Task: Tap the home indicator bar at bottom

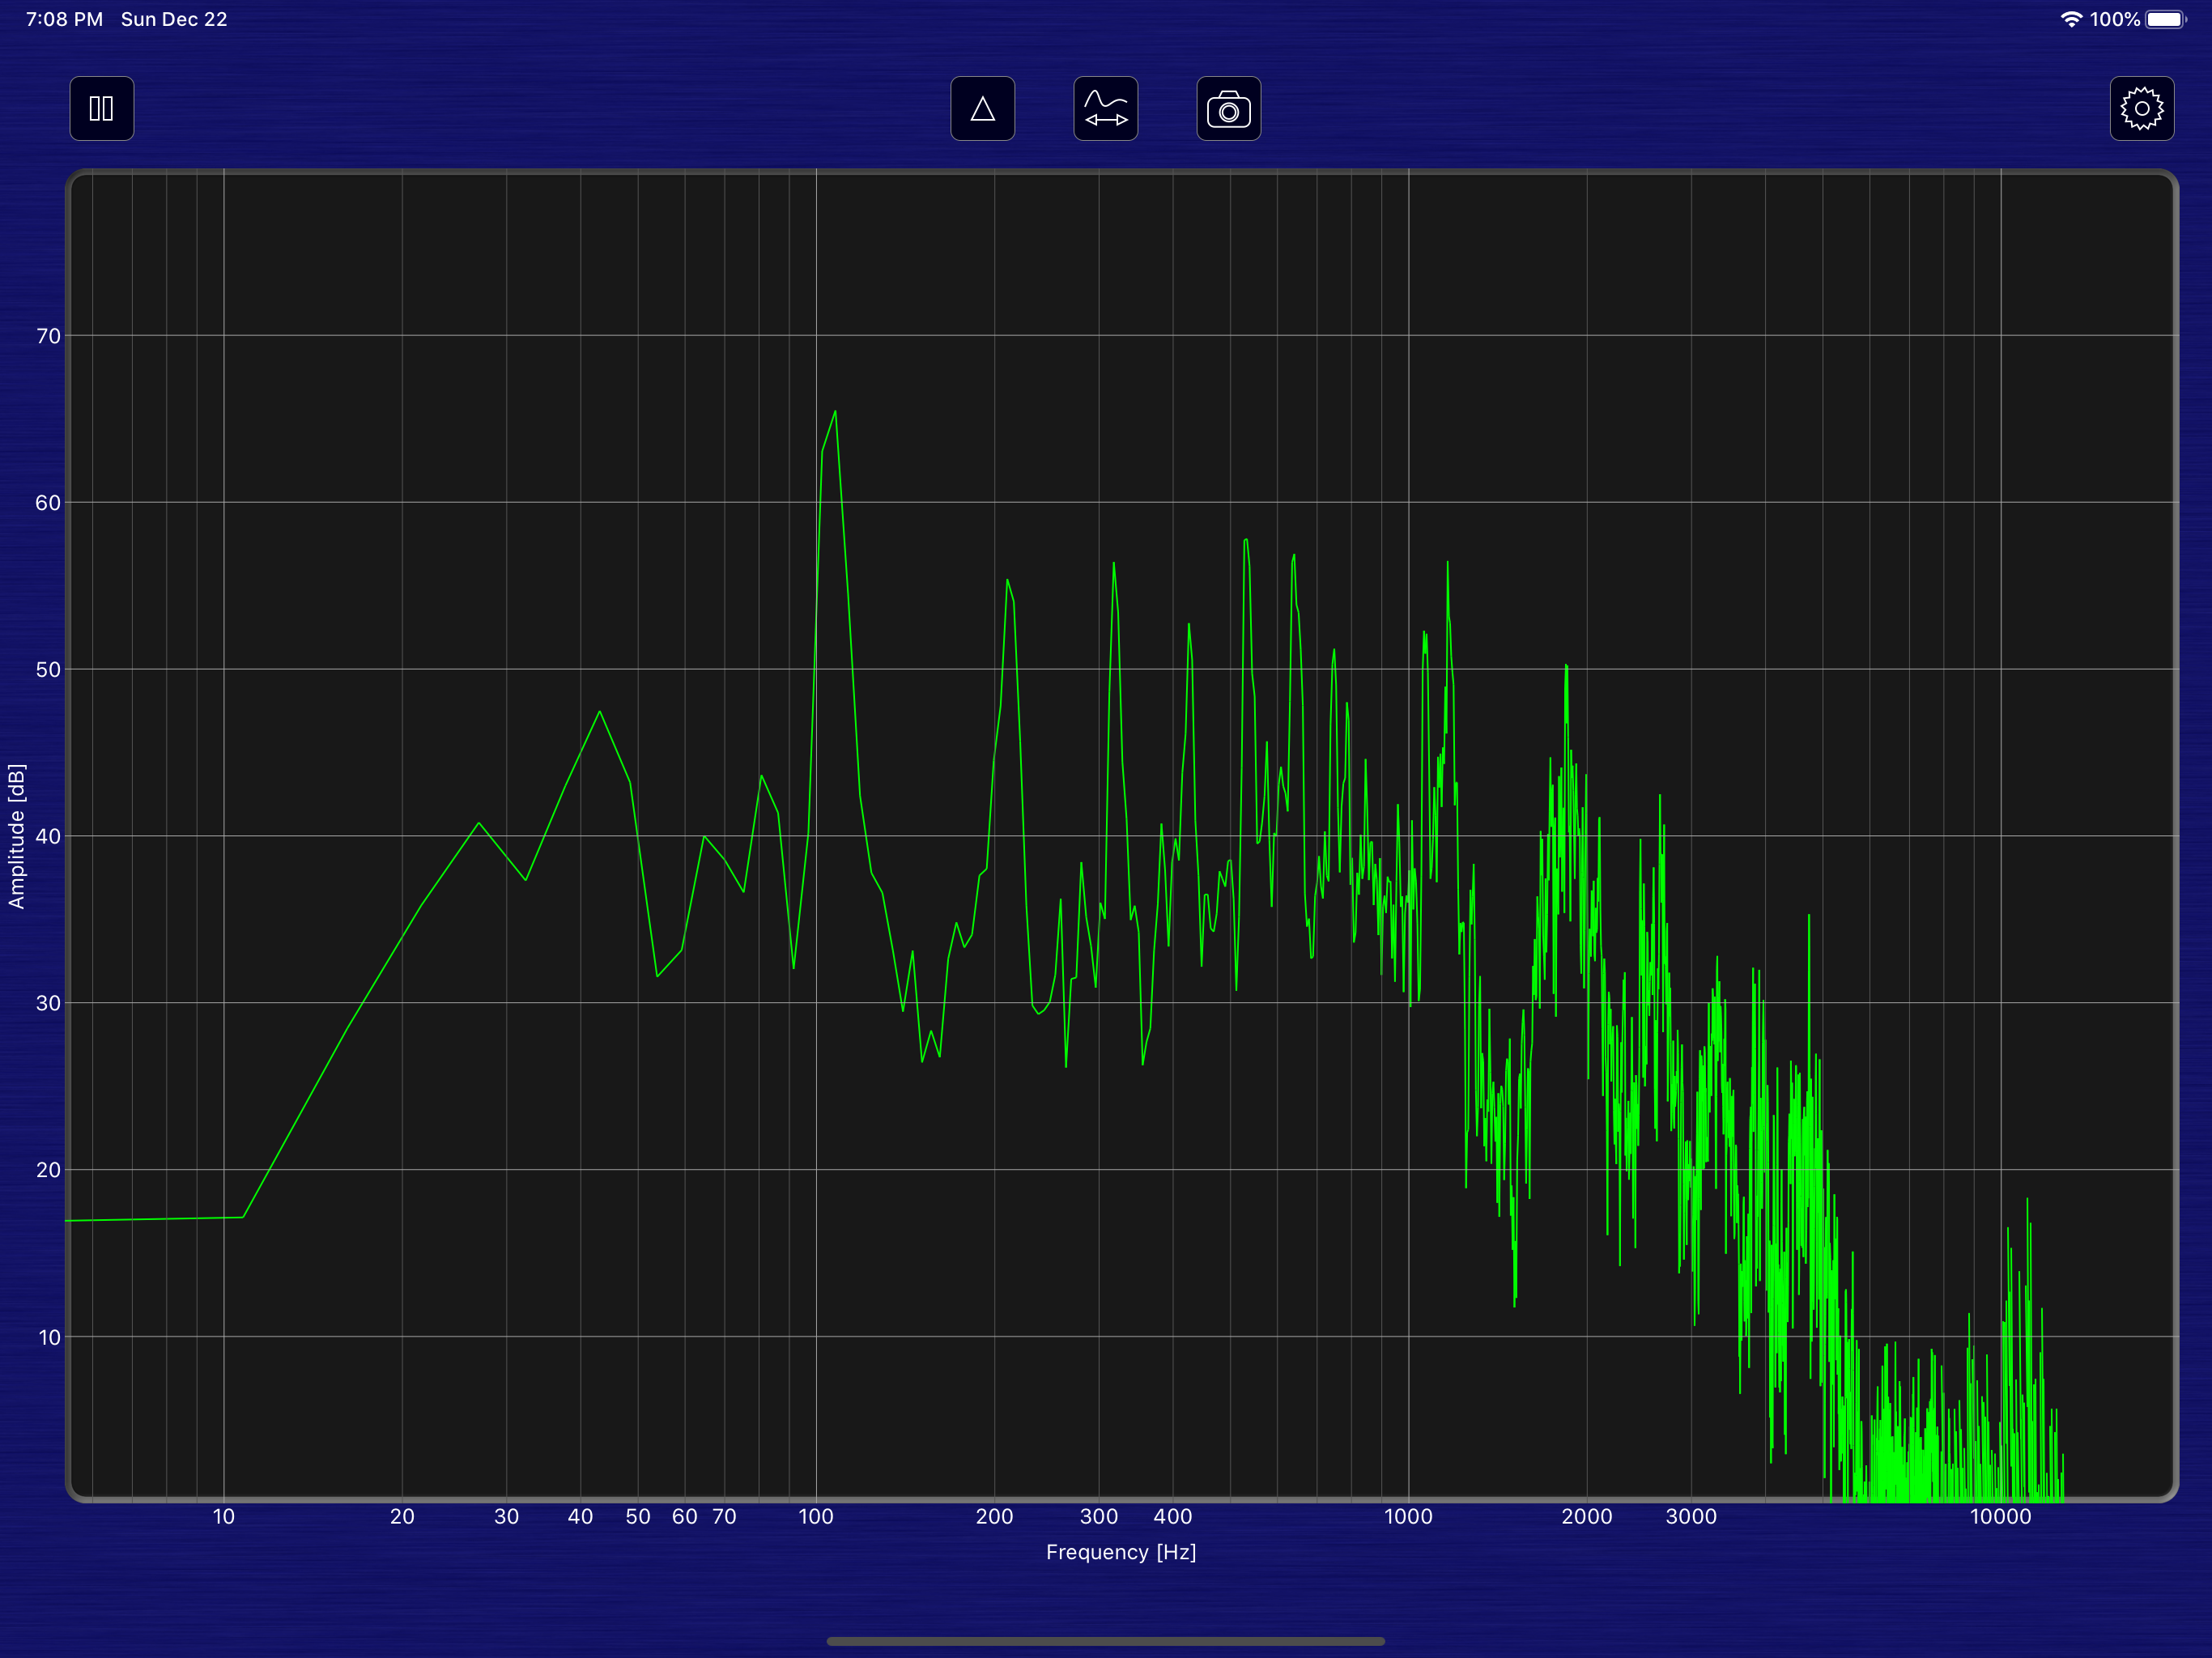Action: [1105, 1641]
